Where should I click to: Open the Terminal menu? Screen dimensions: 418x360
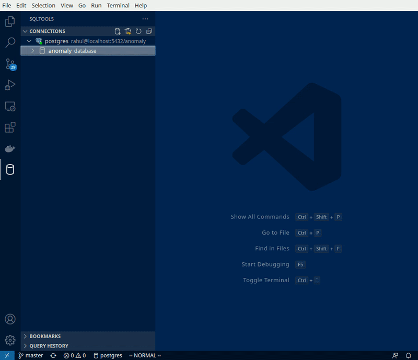pyautogui.click(x=118, y=5)
